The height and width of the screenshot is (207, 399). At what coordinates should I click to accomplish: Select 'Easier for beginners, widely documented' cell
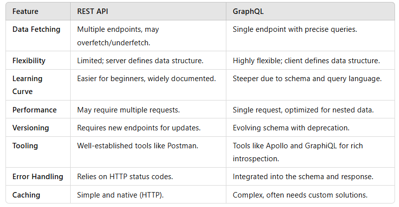[146, 79]
